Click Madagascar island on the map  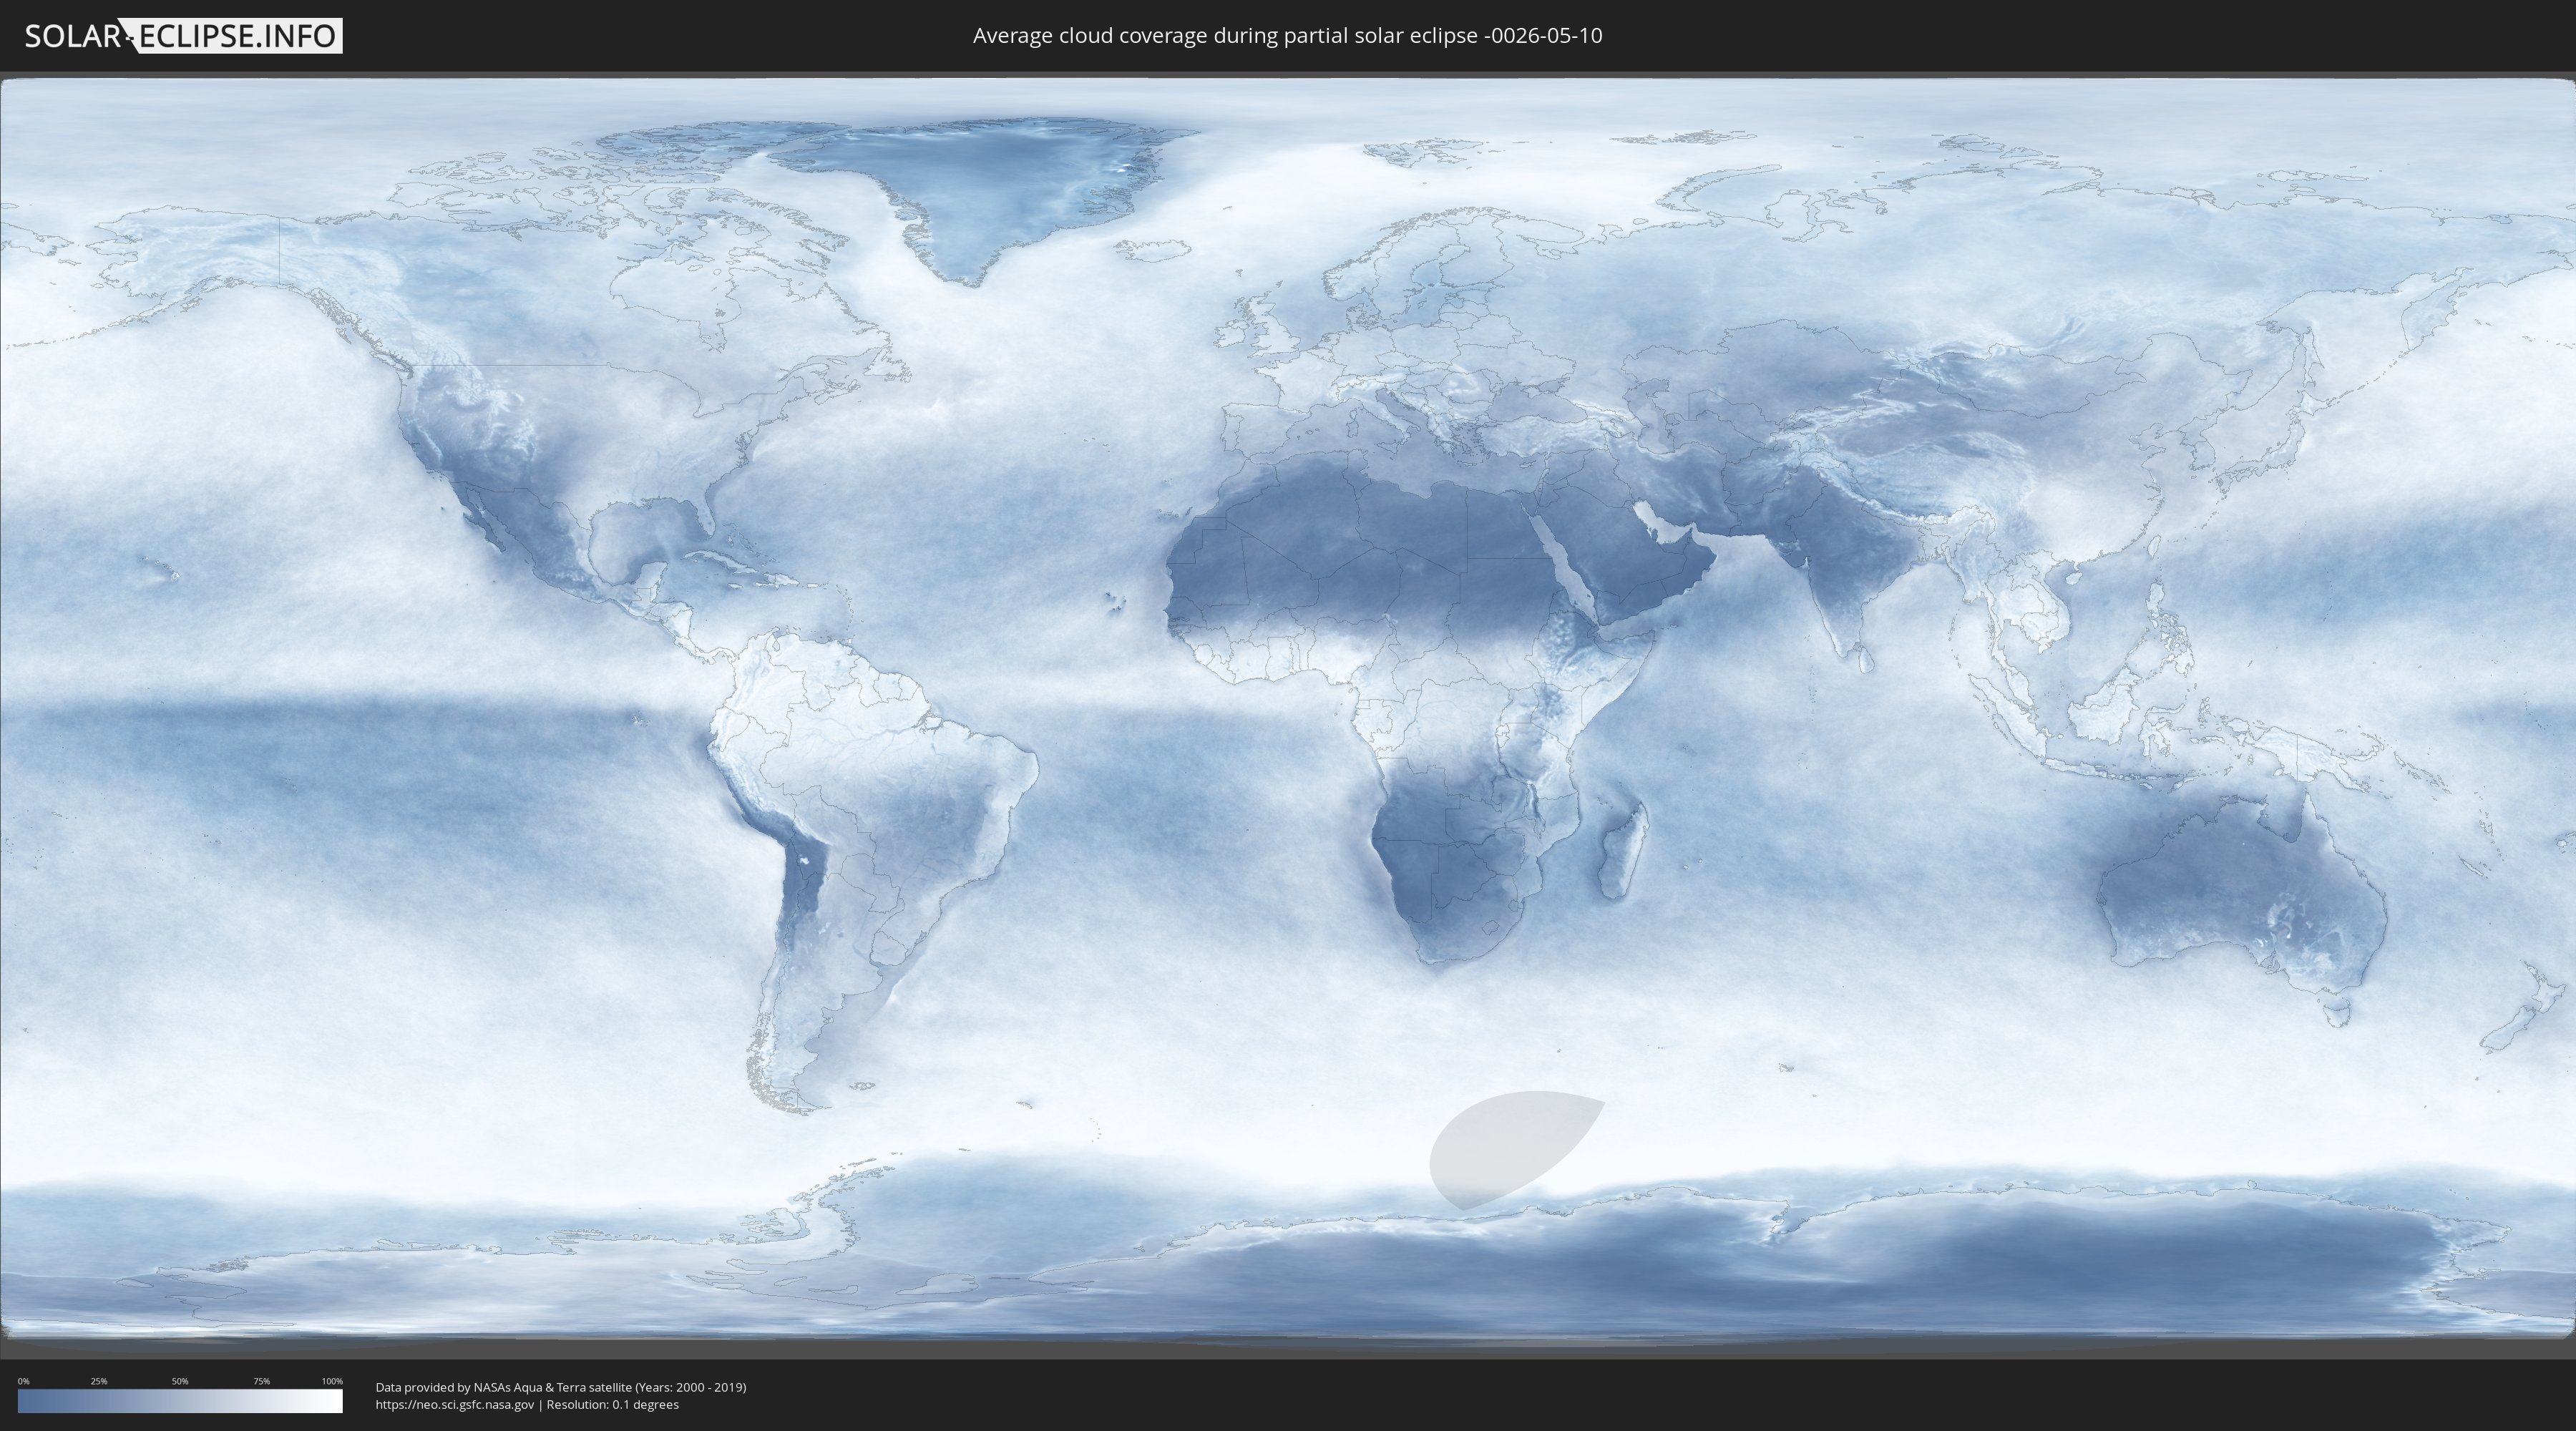[x=1623, y=851]
